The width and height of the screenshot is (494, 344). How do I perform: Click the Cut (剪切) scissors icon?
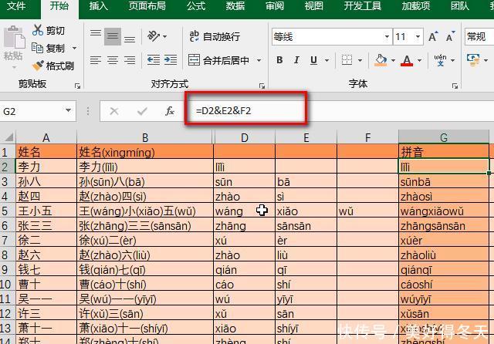tap(38, 30)
